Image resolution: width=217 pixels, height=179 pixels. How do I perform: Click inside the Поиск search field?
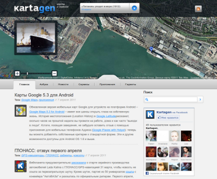coord(171,100)
